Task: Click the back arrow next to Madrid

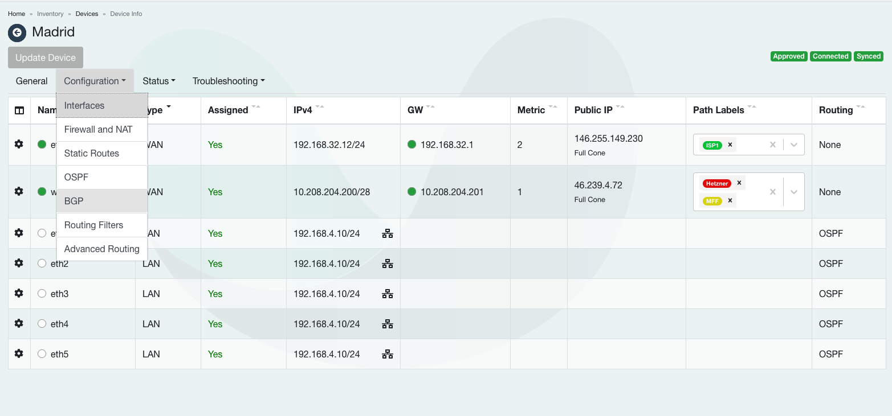Action: [17, 32]
